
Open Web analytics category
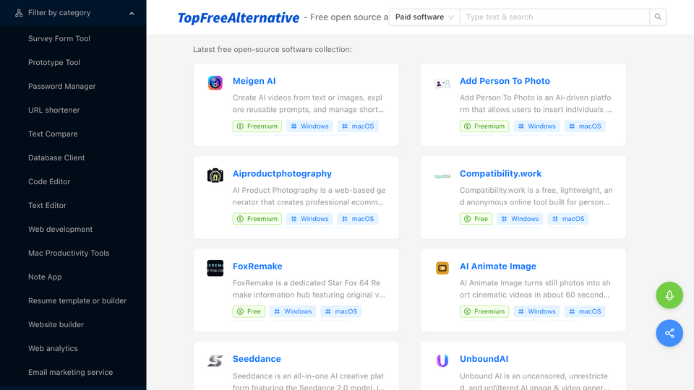click(53, 348)
